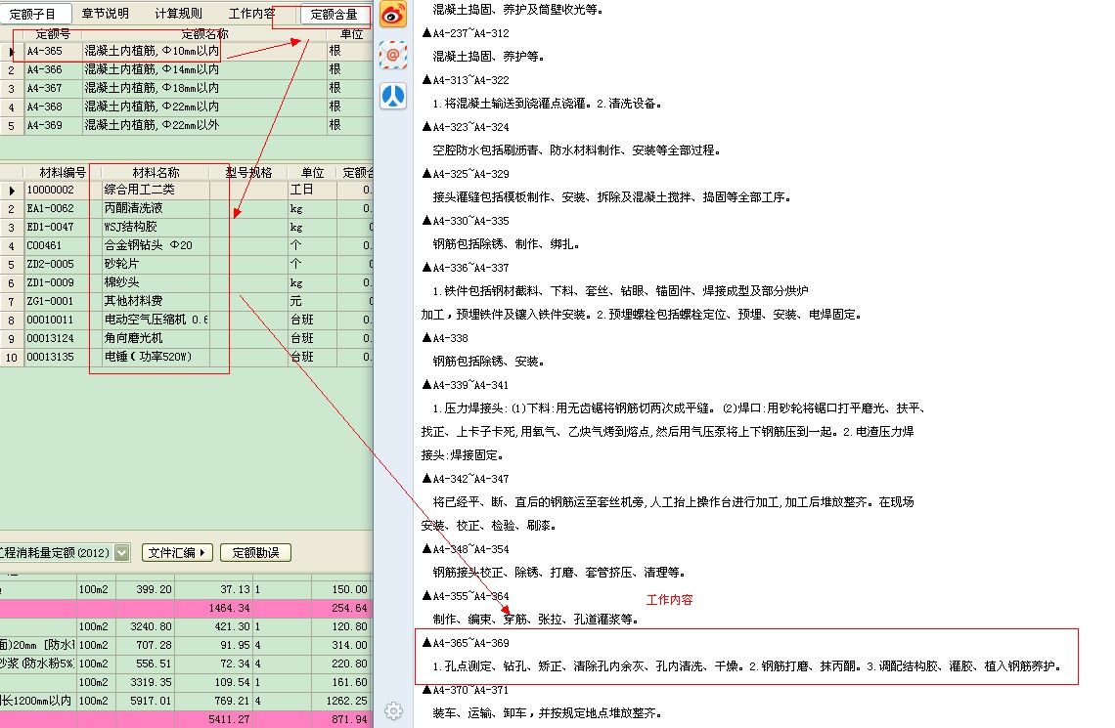
Task: Select material 丙酮清洗液
Action: point(134,208)
